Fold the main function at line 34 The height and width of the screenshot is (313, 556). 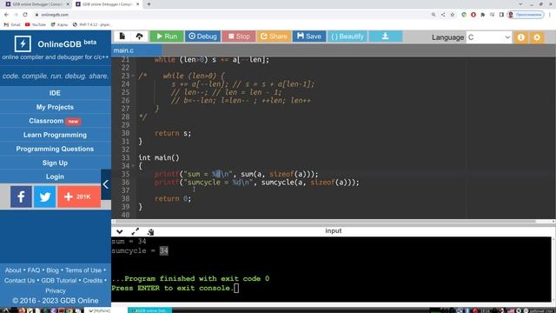(133, 166)
